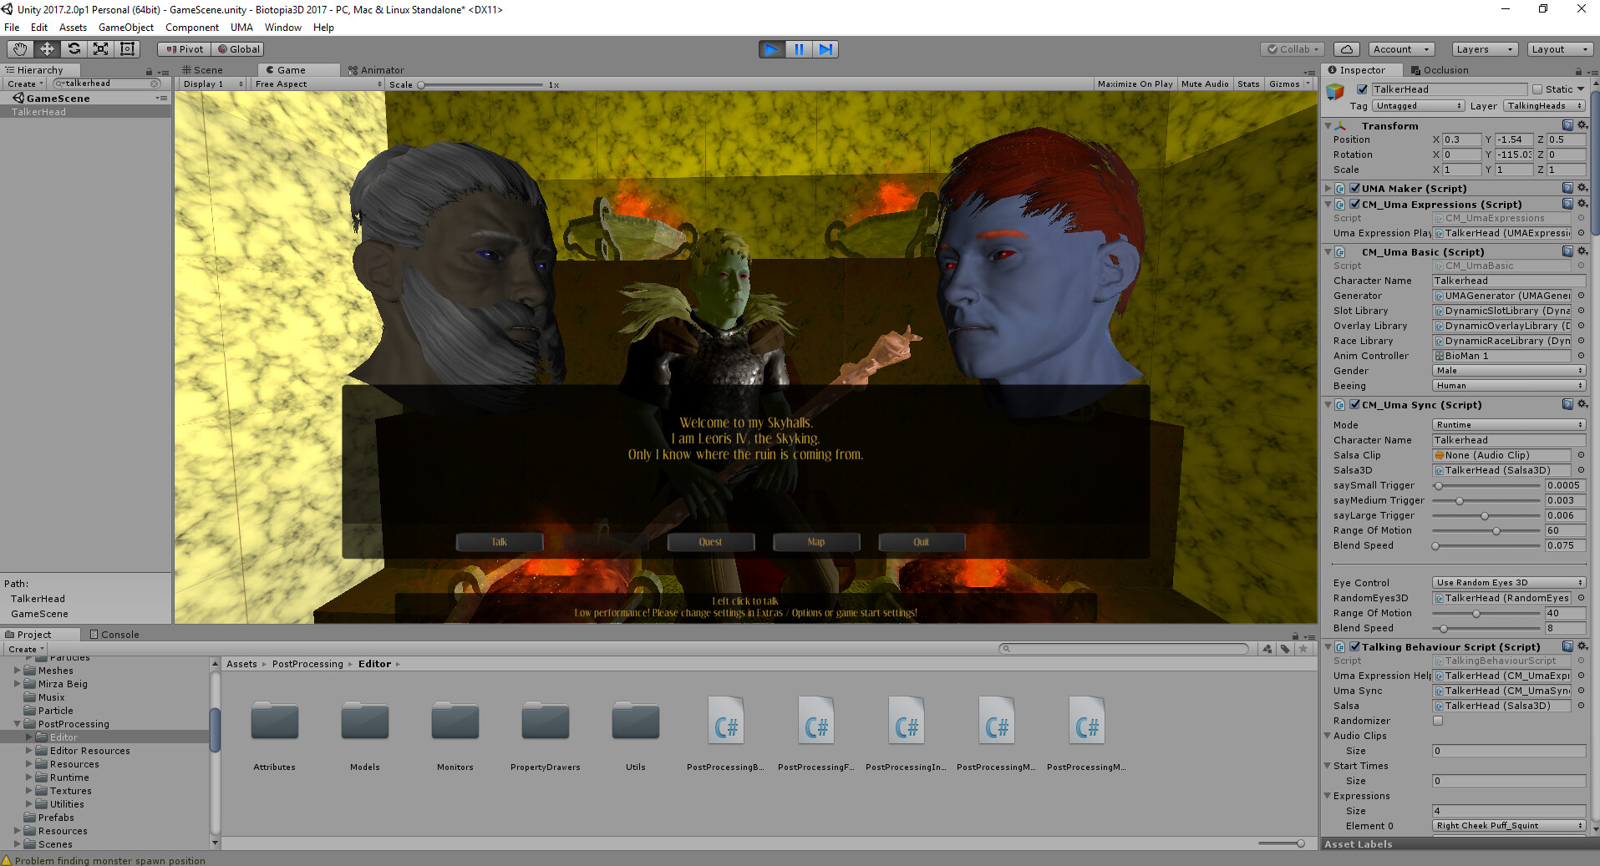Select the Scale tool
Image resolution: width=1600 pixels, height=866 pixels.
point(100,49)
